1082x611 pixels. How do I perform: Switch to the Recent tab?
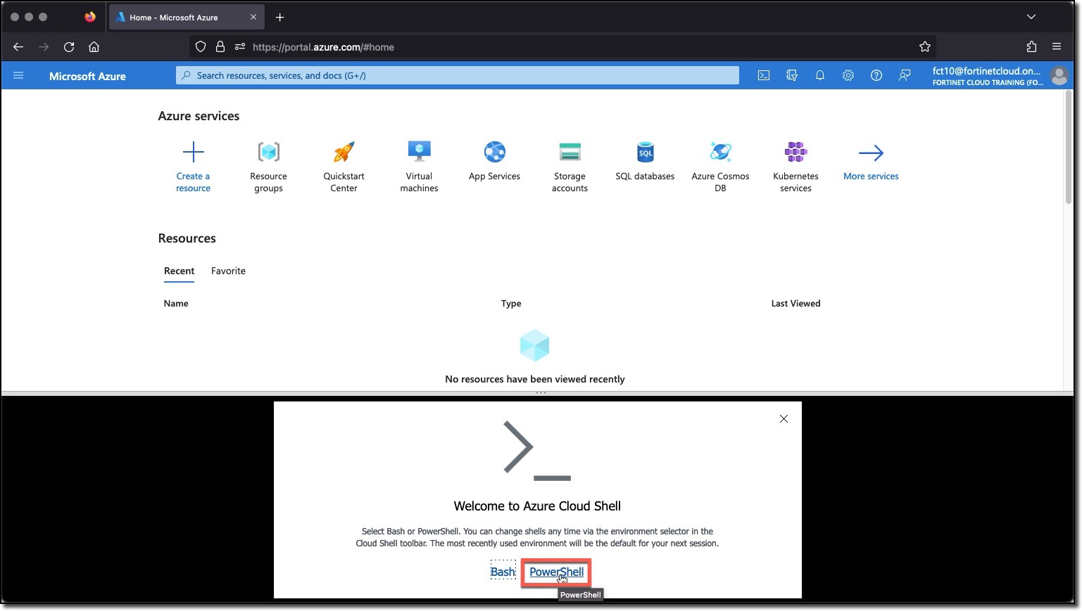tap(179, 271)
